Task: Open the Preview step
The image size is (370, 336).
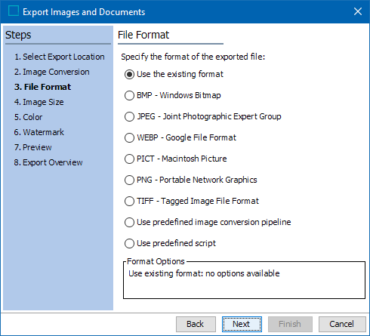Action: tap(33, 147)
